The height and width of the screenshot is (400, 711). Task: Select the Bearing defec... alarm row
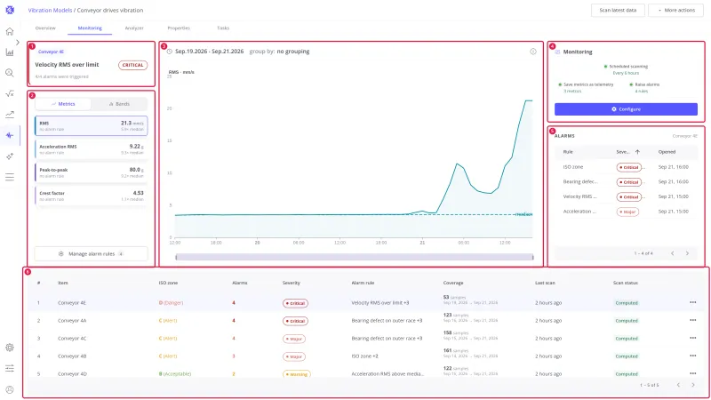pos(626,182)
